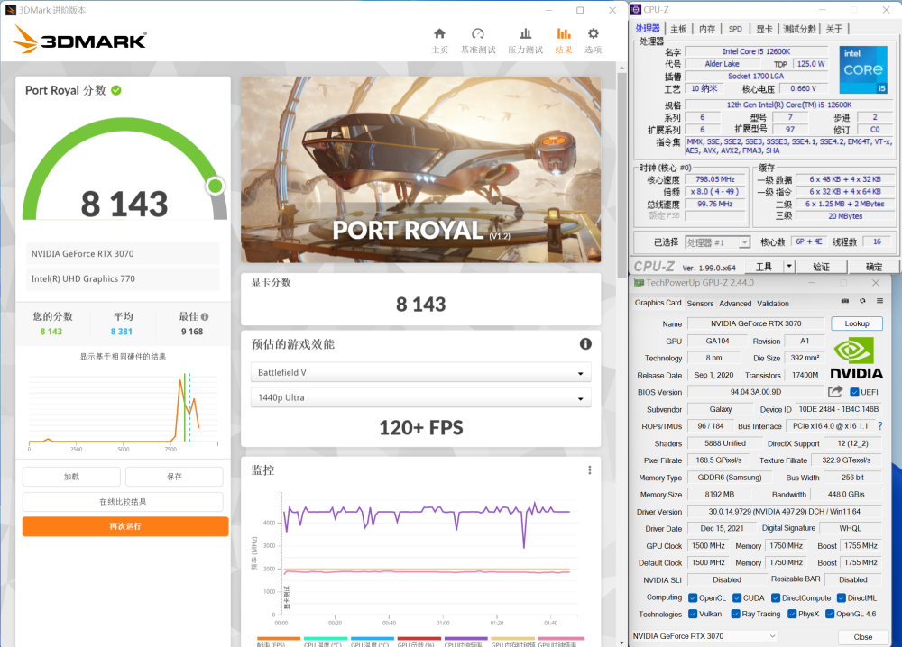Viewport: 902px width, 647px height.
Task: Click the GPU-Z screenshot camera icon
Action: coord(844,303)
